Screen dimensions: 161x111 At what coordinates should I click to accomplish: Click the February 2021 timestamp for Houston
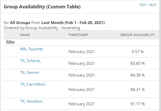pyautogui.click(x=81, y=104)
